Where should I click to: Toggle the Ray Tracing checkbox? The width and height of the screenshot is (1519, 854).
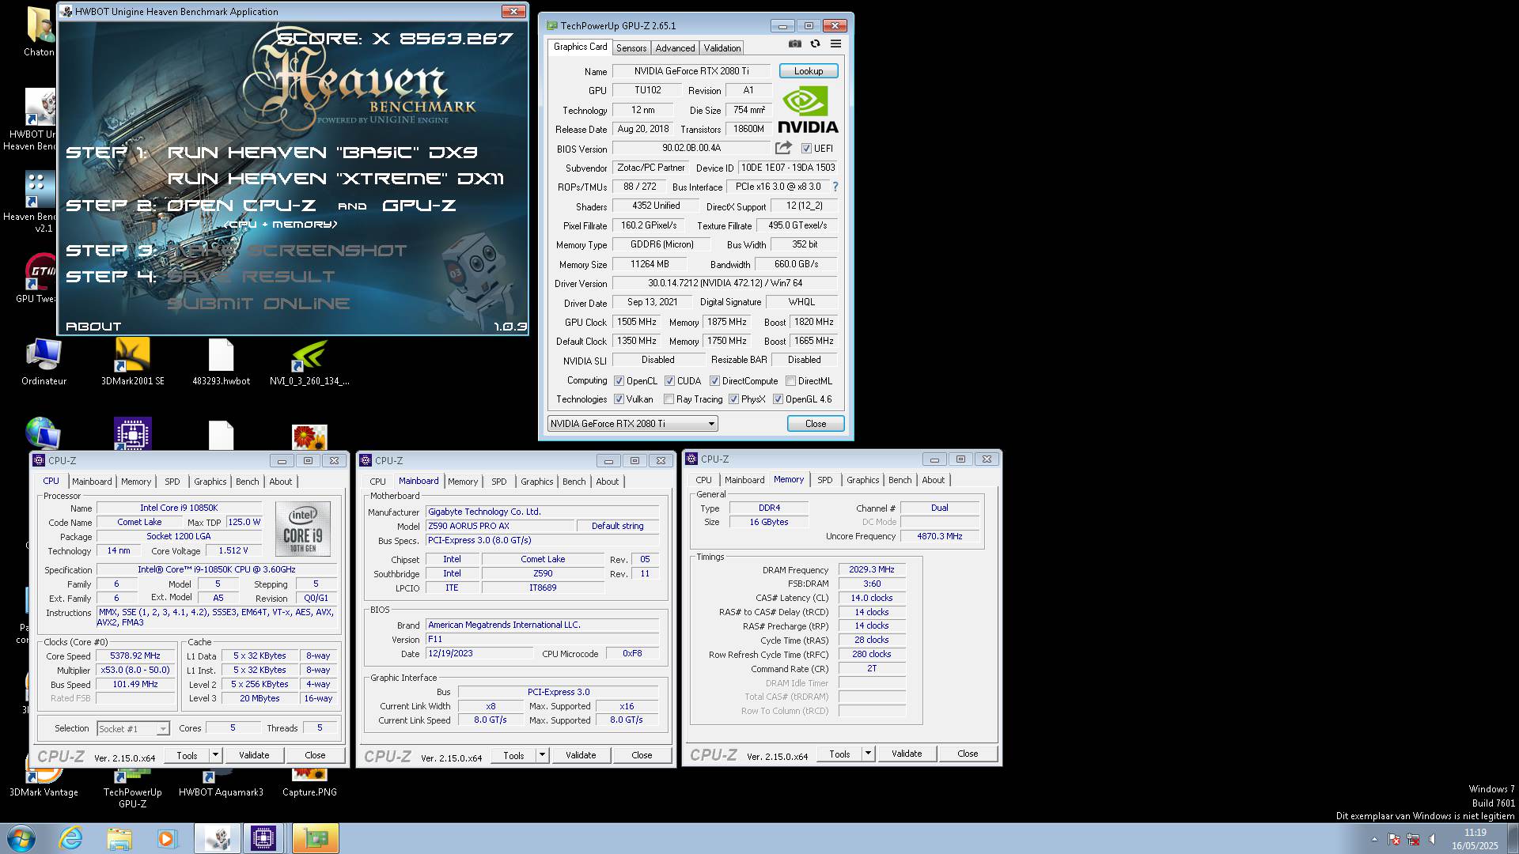[x=669, y=399]
